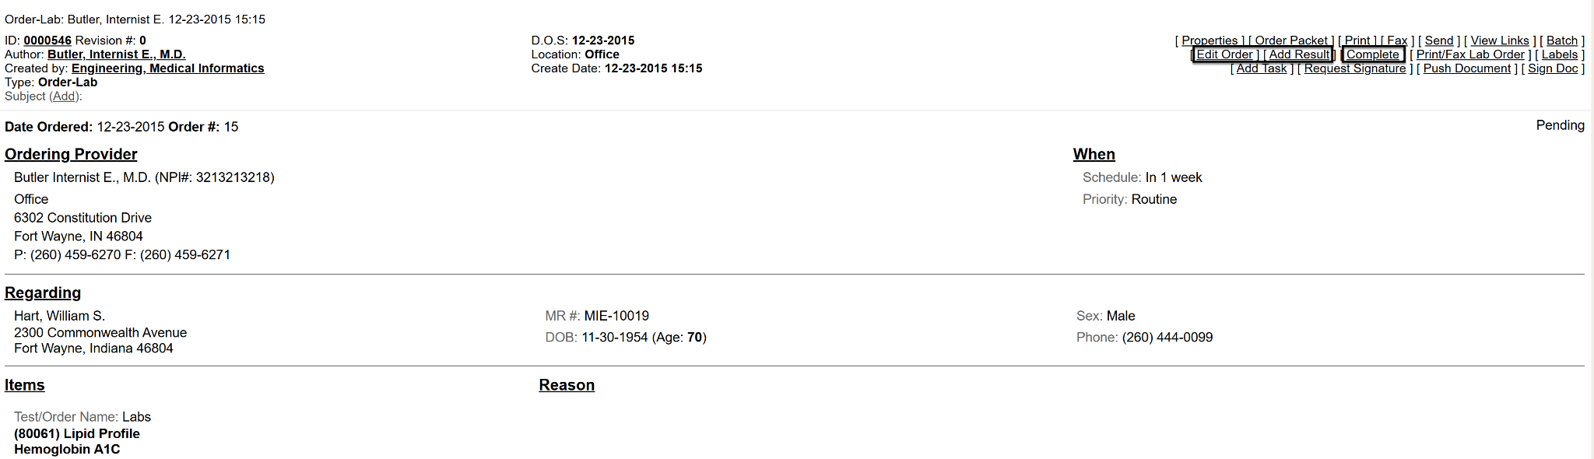Open document ID 0000546
Image resolution: width=1594 pixels, height=459 pixels.
tap(47, 40)
